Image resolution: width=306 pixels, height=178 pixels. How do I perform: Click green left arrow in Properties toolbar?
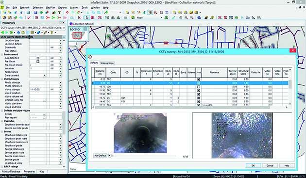coord(2,32)
